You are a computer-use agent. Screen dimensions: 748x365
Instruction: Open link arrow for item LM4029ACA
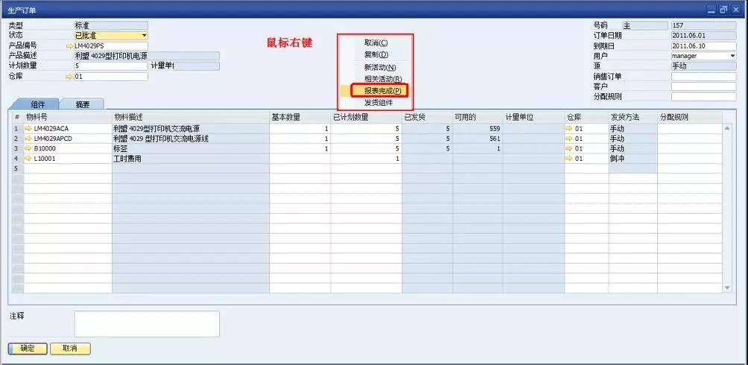(28, 129)
